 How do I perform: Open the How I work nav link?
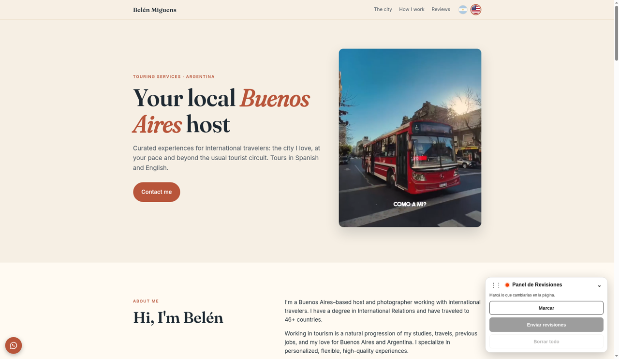click(412, 10)
